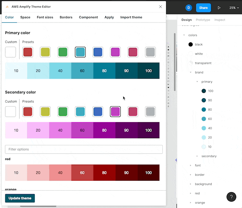Select the yellow primary preset
Viewport: 242px width, 208px height.
(45, 52)
